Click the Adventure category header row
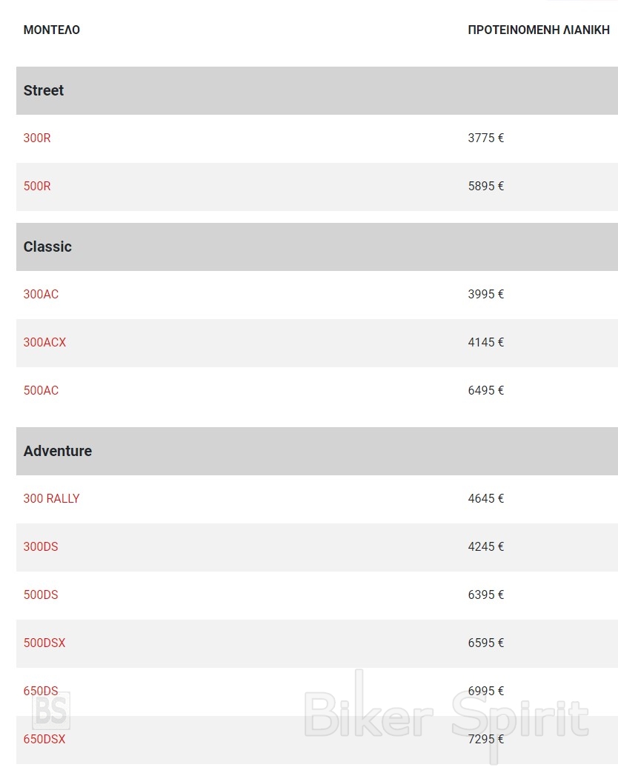 316,452
